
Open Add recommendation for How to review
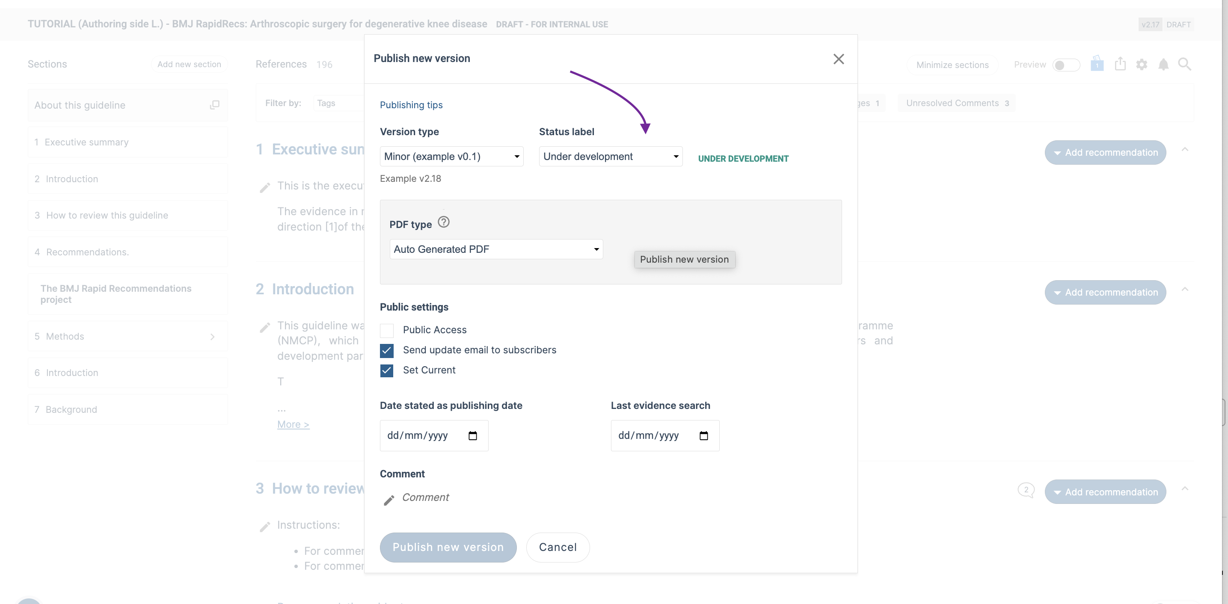tap(1105, 492)
